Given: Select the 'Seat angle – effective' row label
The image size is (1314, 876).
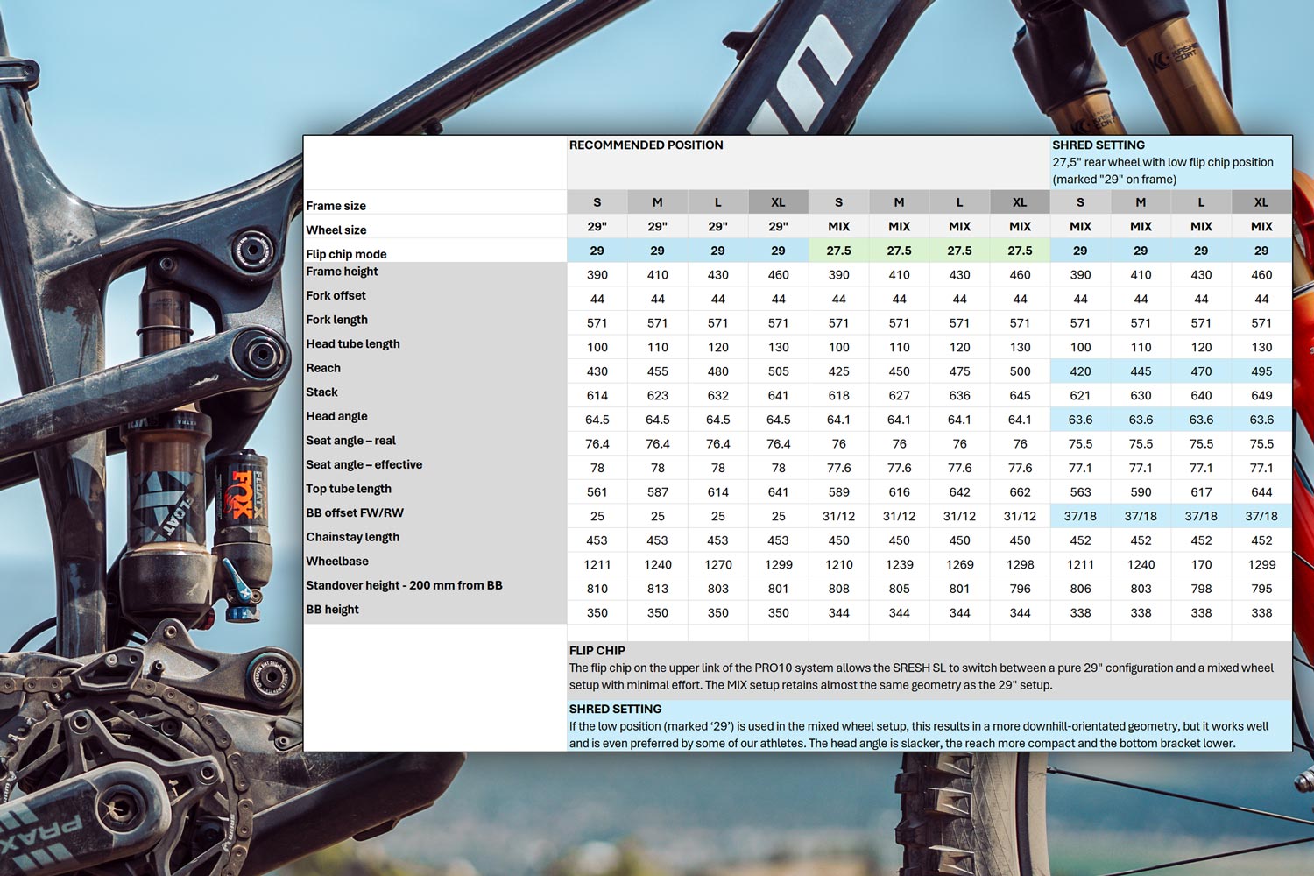Looking at the screenshot, I should pyautogui.click(x=364, y=465).
